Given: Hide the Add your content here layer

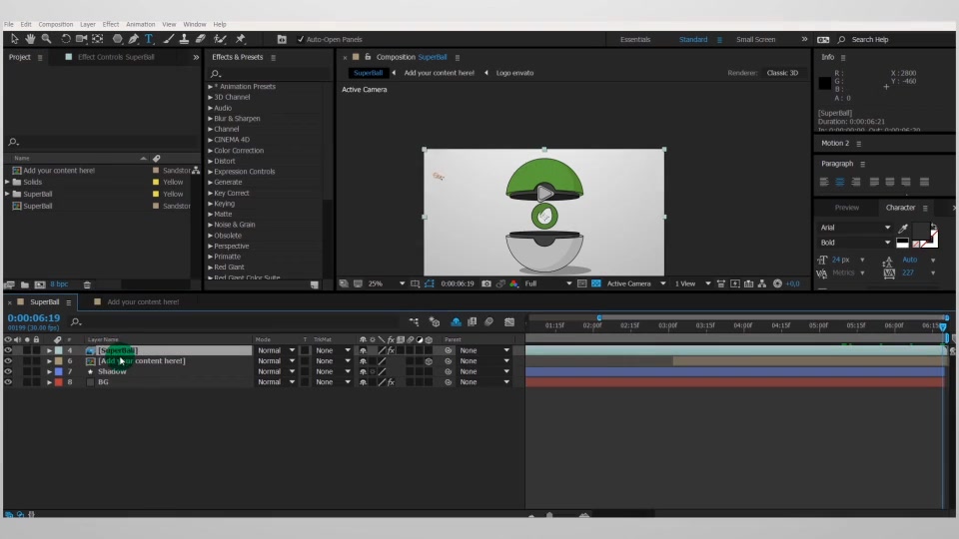Looking at the screenshot, I should click(8, 361).
